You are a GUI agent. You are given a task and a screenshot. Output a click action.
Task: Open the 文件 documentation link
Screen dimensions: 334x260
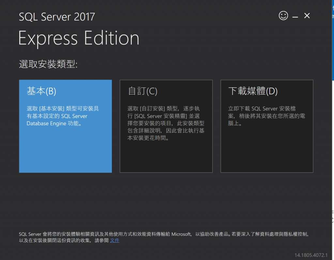pyautogui.click(x=114, y=240)
